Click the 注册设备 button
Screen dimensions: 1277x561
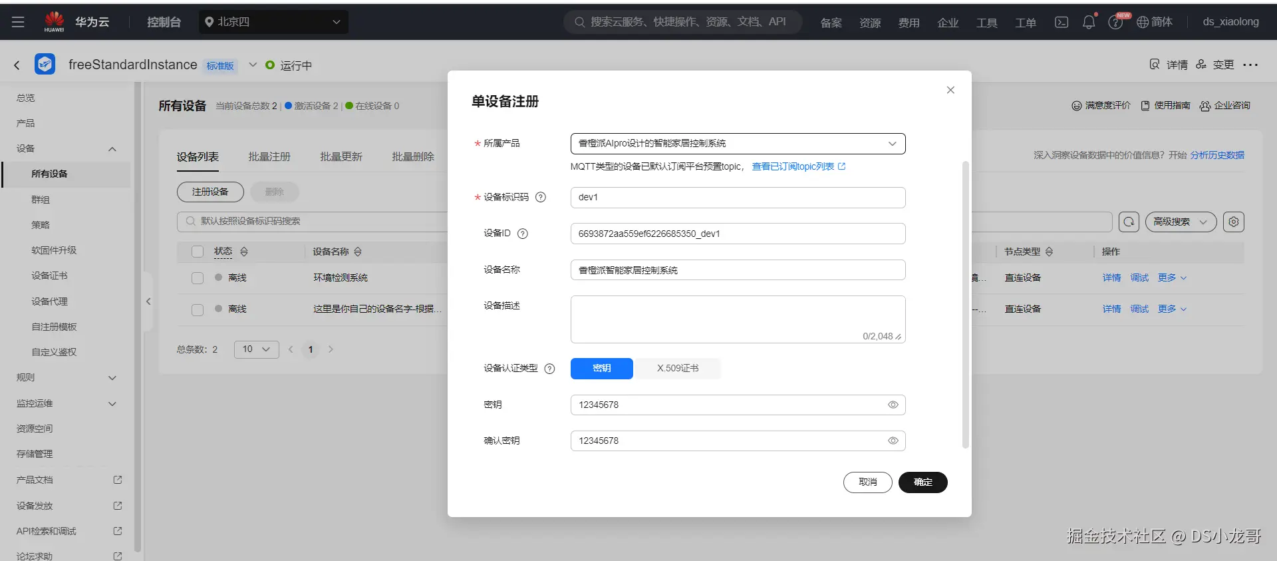210,192
